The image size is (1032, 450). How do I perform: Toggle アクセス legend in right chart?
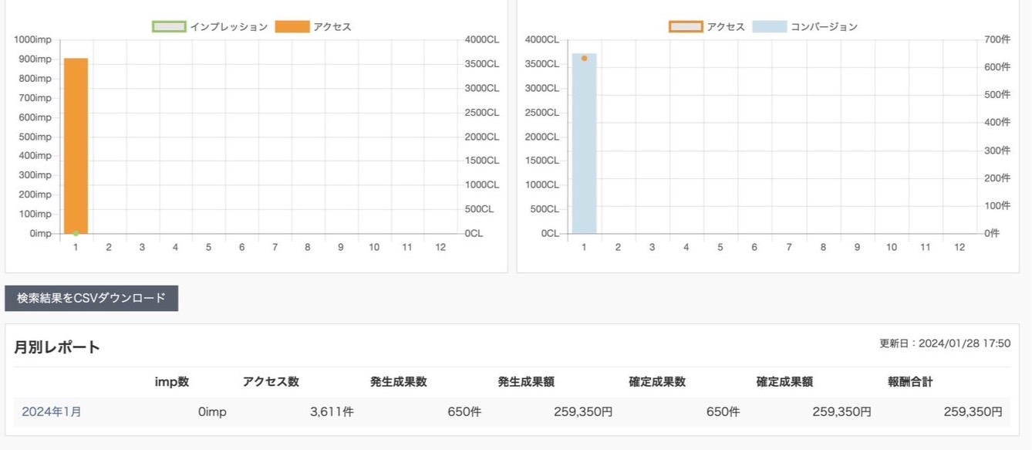[707, 27]
